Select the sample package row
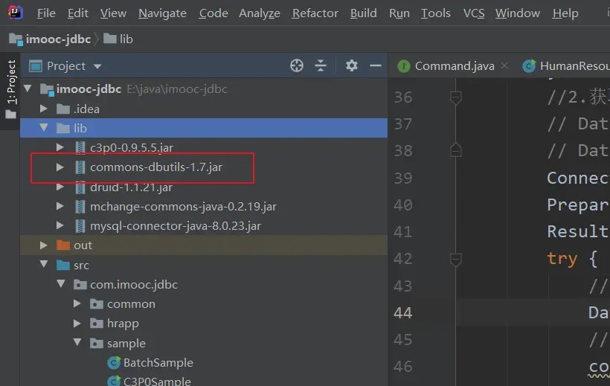The image size is (610, 386). [x=204, y=343]
